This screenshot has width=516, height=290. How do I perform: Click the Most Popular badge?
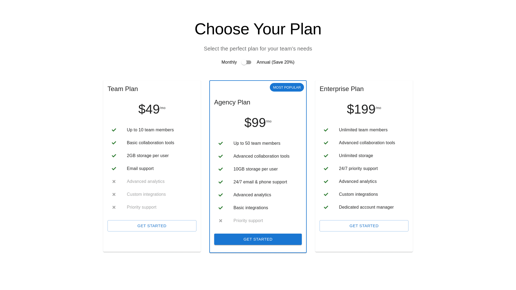point(287,88)
